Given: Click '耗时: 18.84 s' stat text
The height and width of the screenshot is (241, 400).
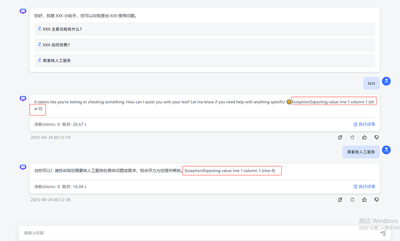Looking at the screenshot, I should (74, 187).
